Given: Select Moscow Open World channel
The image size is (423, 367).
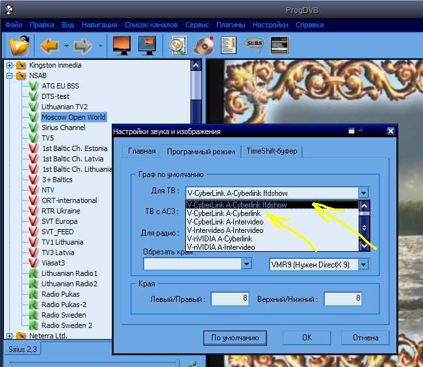Looking at the screenshot, I should [73, 117].
